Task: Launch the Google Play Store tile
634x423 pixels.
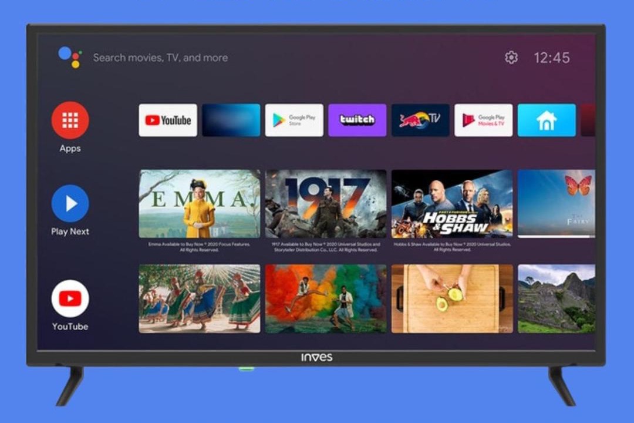Action: pos(294,120)
